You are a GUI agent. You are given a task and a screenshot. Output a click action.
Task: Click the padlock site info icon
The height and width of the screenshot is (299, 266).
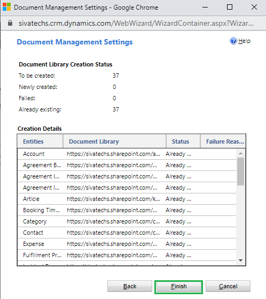pyautogui.click(x=10, y=23)
